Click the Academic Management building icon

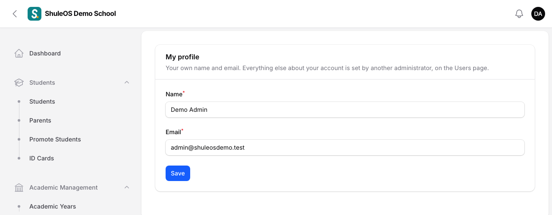(19, 187)
